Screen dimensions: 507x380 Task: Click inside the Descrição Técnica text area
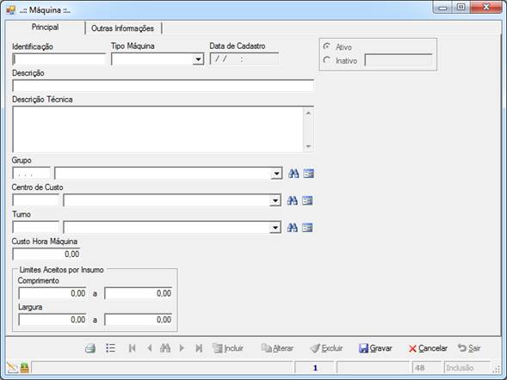click(x=158, y=129)
